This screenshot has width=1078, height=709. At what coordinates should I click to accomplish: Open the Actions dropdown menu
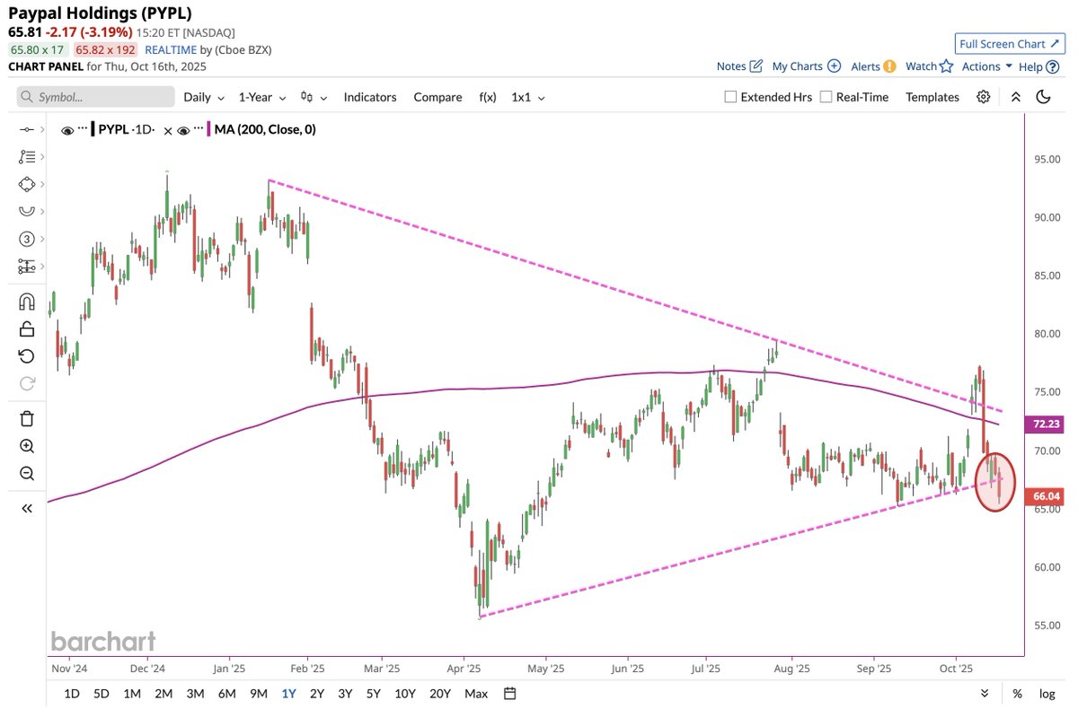click(x=986, y=66)
